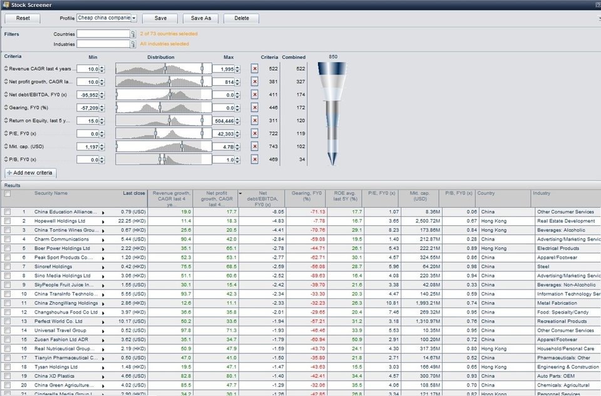This screenshot has width=601, height=396.
Task: Open arrow menu for Zuoan Fashion Ltd ADR
Action: [103, 340]
